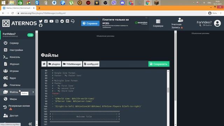Reload the browser page

[13, 13]
